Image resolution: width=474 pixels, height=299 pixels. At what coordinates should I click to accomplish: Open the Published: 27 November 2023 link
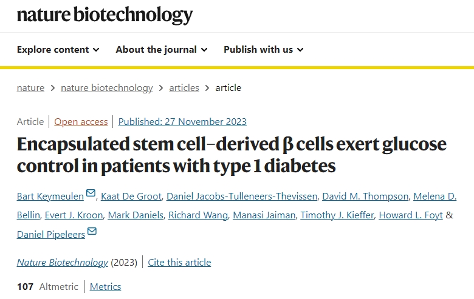[x=182, y=122]
